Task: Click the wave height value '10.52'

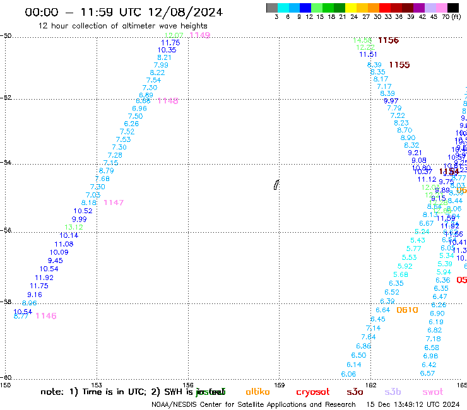Action: click(x=83, y=211)
